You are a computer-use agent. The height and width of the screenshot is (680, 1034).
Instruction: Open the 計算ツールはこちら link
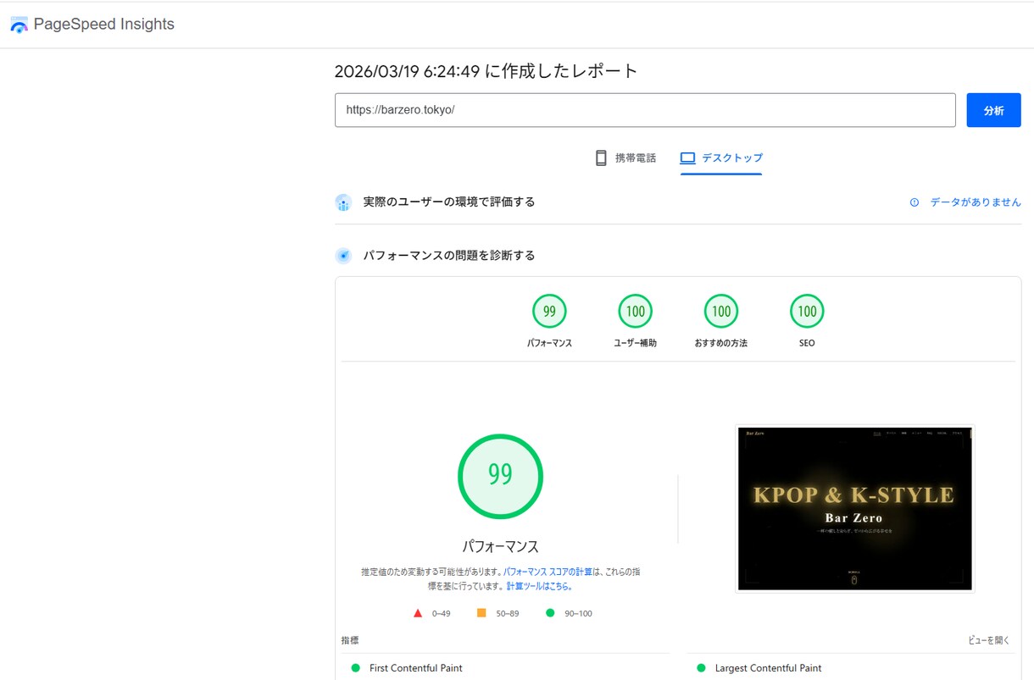tap(539, 586)
